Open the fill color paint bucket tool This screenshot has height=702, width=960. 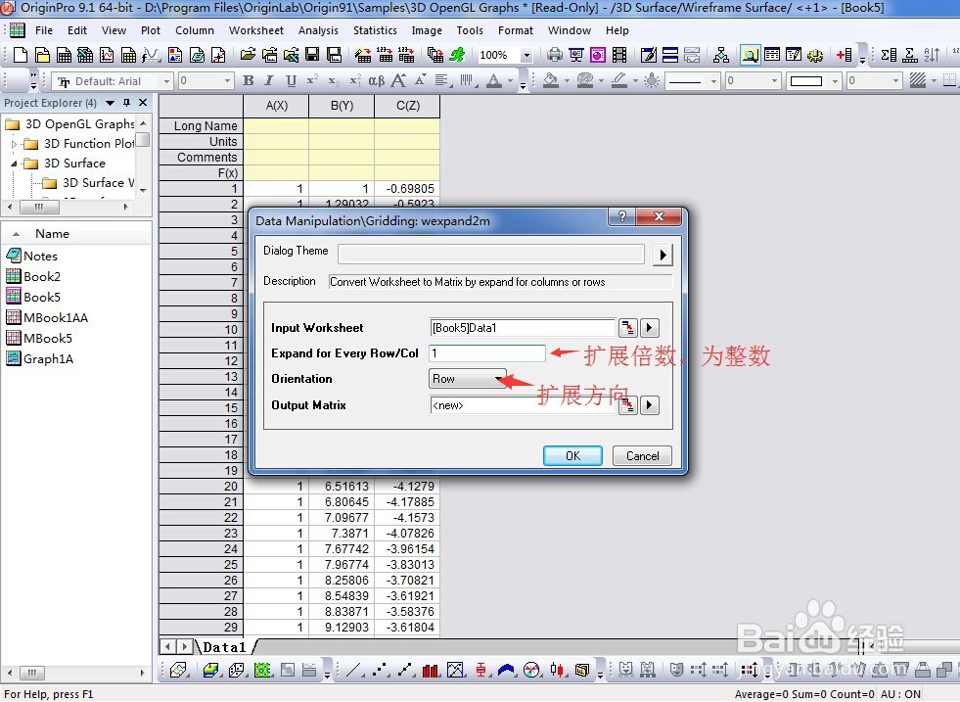tap(550, 80)
